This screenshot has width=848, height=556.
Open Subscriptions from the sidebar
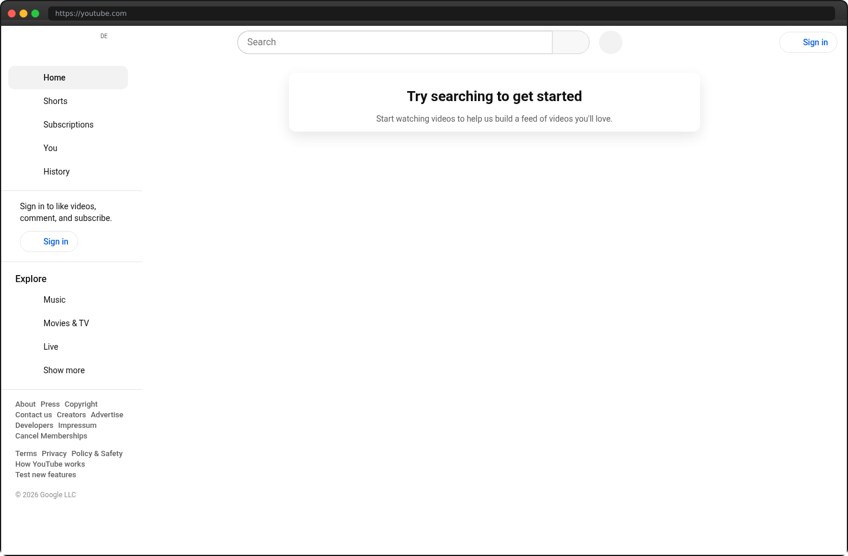pyautogui.click(x=68, y=124)
